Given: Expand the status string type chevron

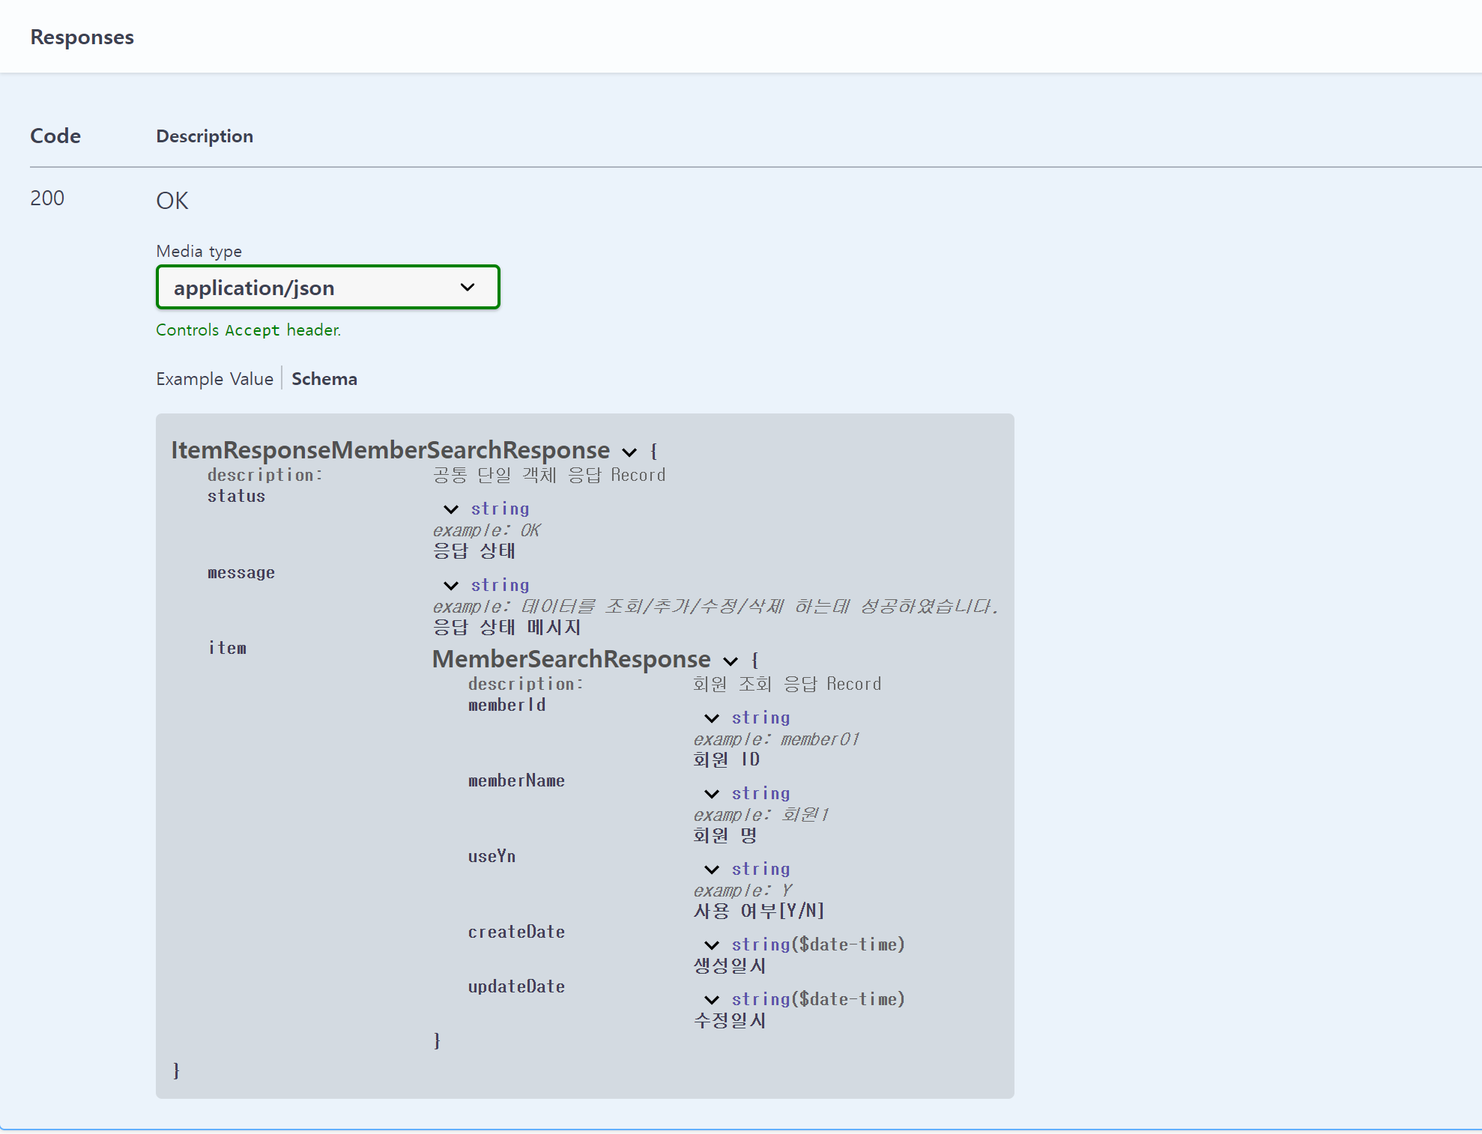Looking at the screenshot, I should 451,509.
